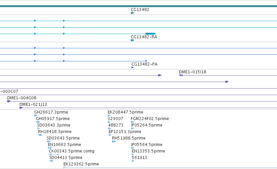277x169 pixels.
Task: Select GH26617.3prime EST label
Action: tap(51, 112)
